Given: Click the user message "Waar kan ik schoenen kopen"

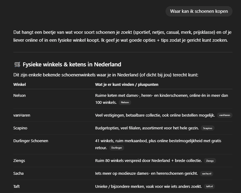Looking at the screenshot, I should point(199,12).
